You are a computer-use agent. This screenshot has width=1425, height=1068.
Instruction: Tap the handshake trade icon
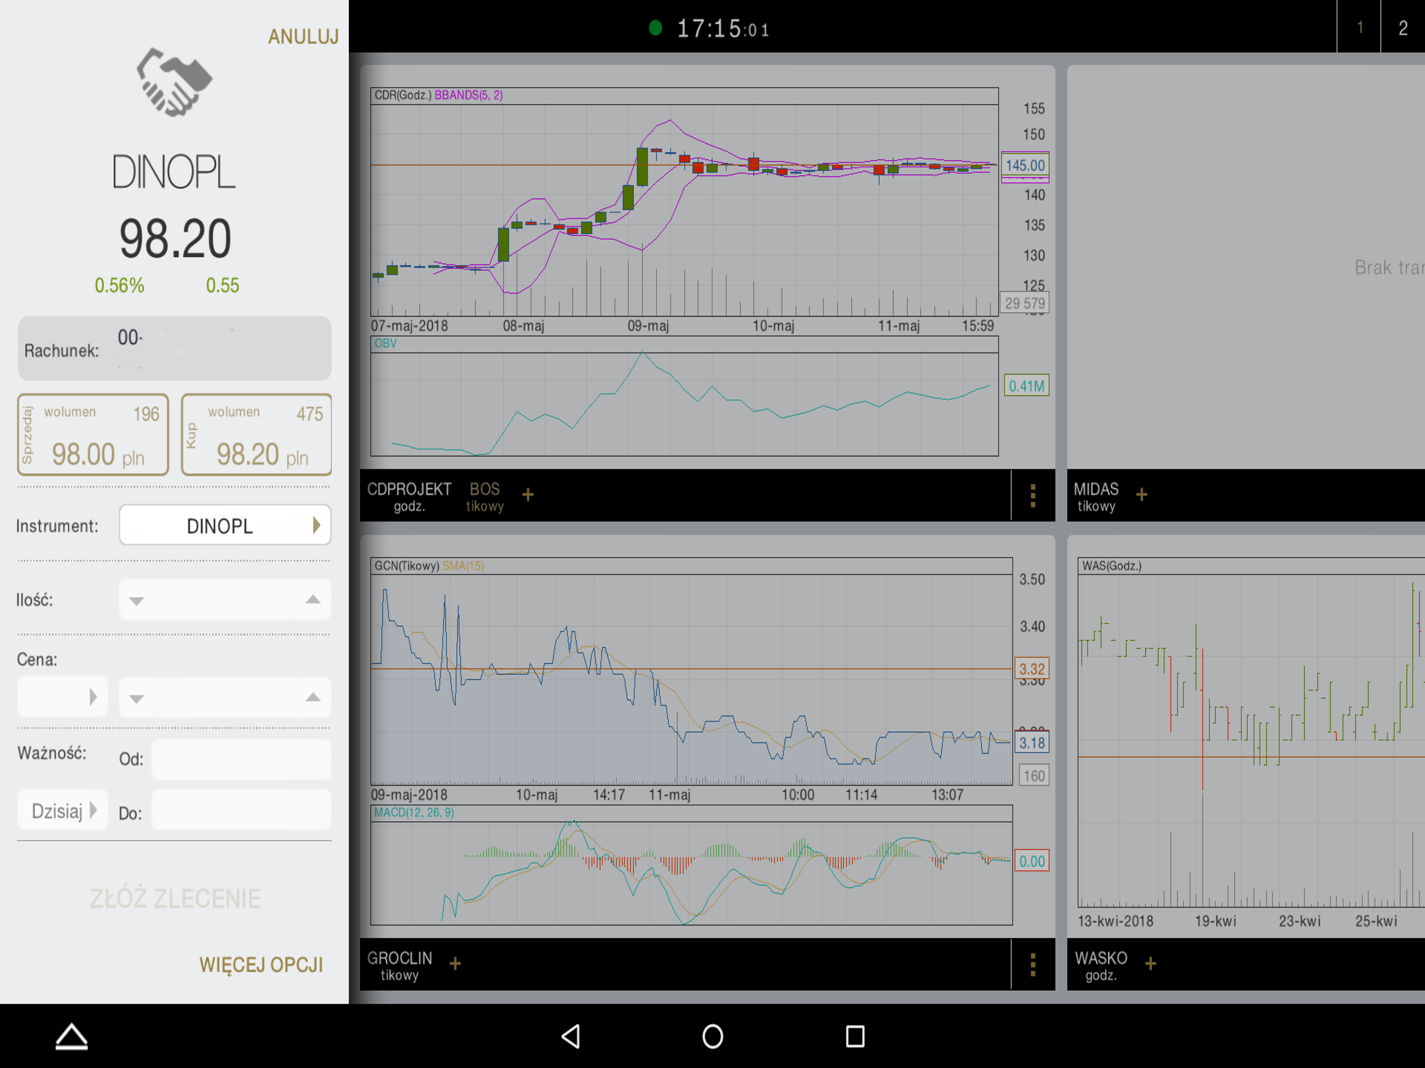pos(175,82)
